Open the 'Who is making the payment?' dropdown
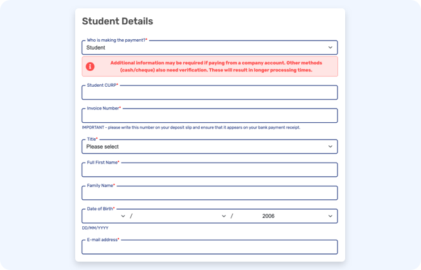This screenshot has width=421, height=270. (x=210, y=48)
